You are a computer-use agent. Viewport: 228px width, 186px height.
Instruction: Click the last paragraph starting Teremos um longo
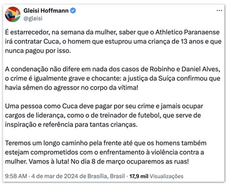pyautogui.click(x=106, y=152)
